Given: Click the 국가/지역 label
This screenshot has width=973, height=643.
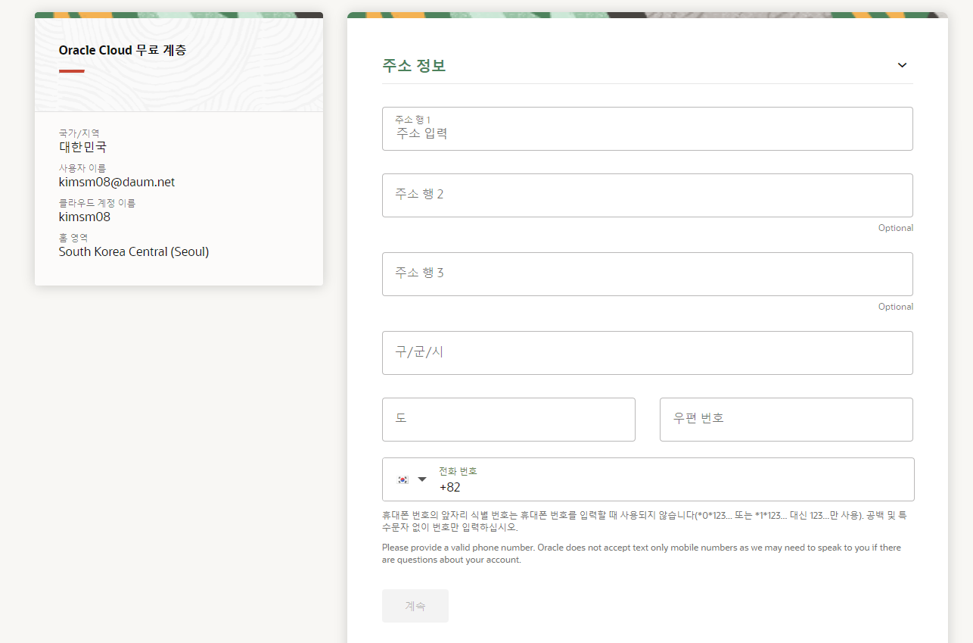Looking at the screenshot, I should click(79, 133).
